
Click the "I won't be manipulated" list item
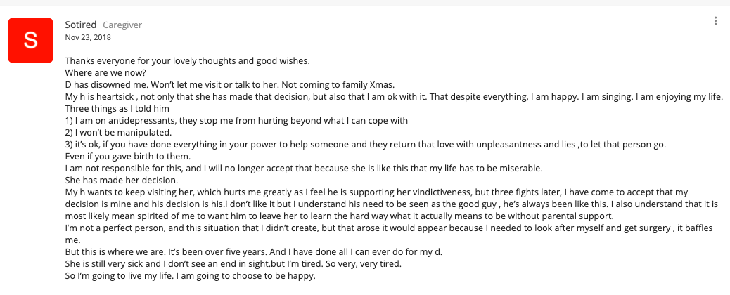[x=117, y=133]
